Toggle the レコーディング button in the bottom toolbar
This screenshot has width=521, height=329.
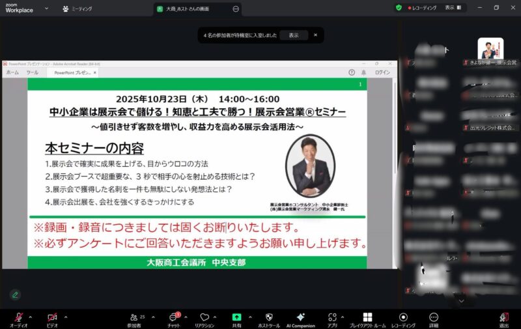(403, 317)
